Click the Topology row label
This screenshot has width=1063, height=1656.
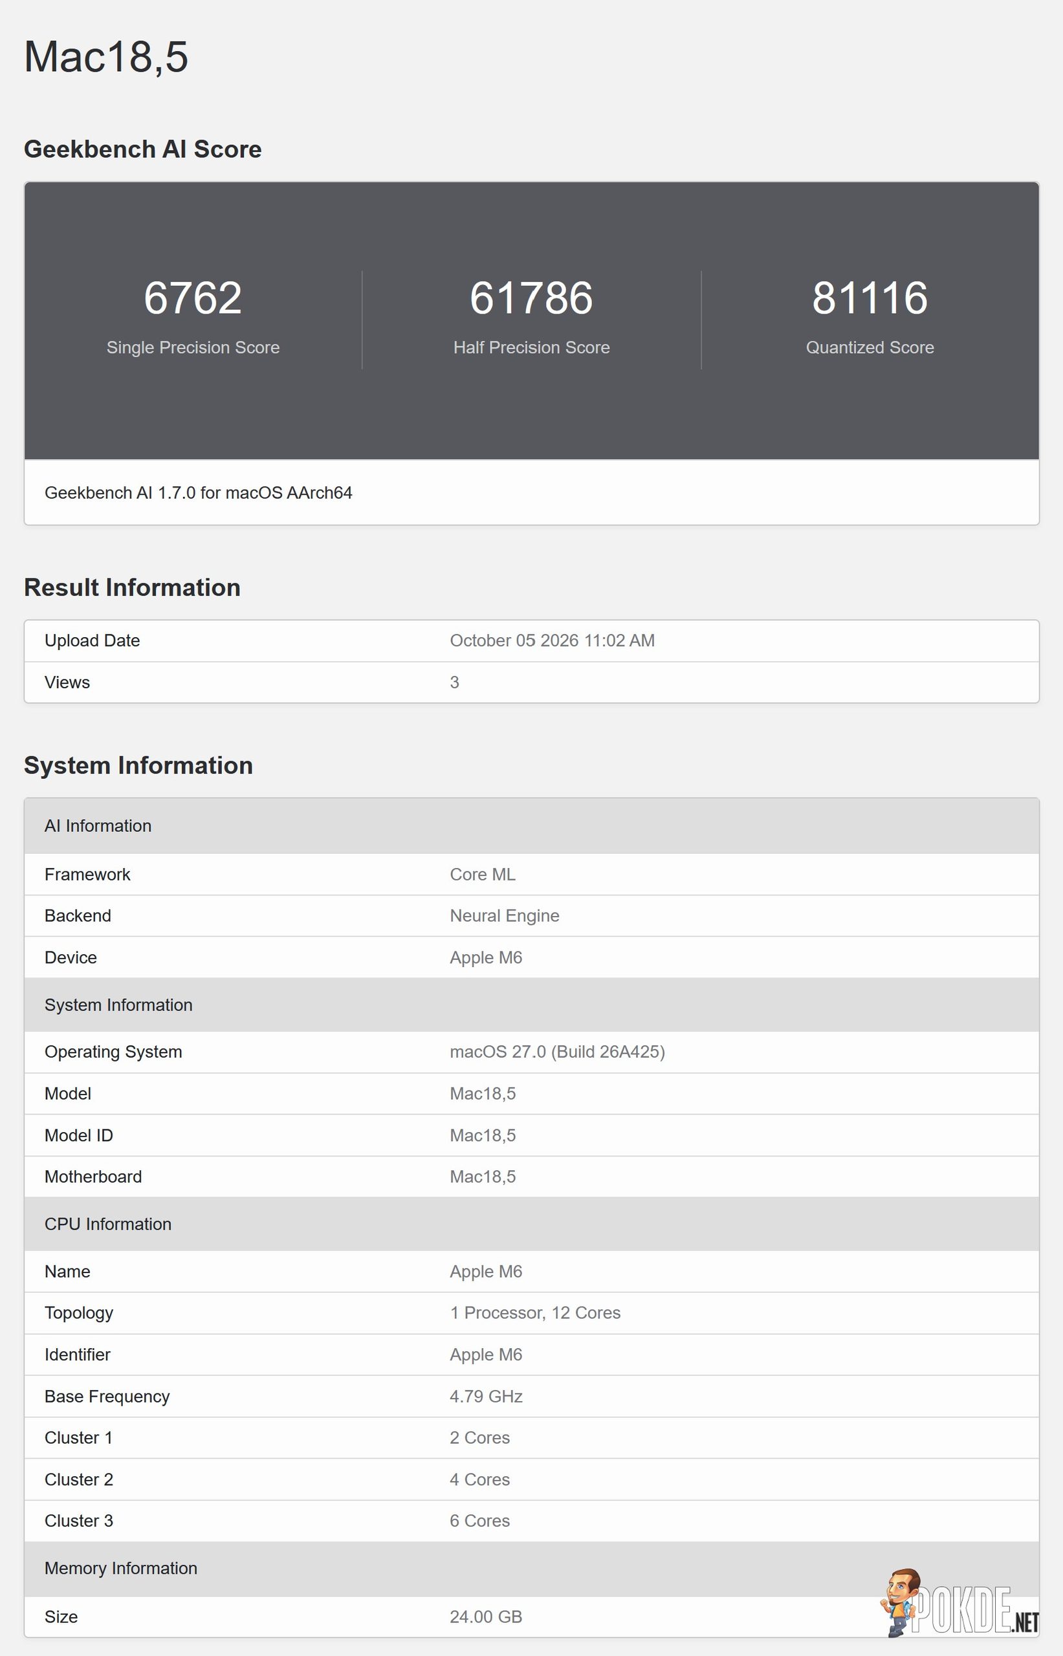click(80, 1313)
